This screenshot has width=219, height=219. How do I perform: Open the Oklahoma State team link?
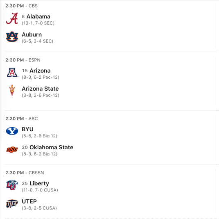pos(51,147)
